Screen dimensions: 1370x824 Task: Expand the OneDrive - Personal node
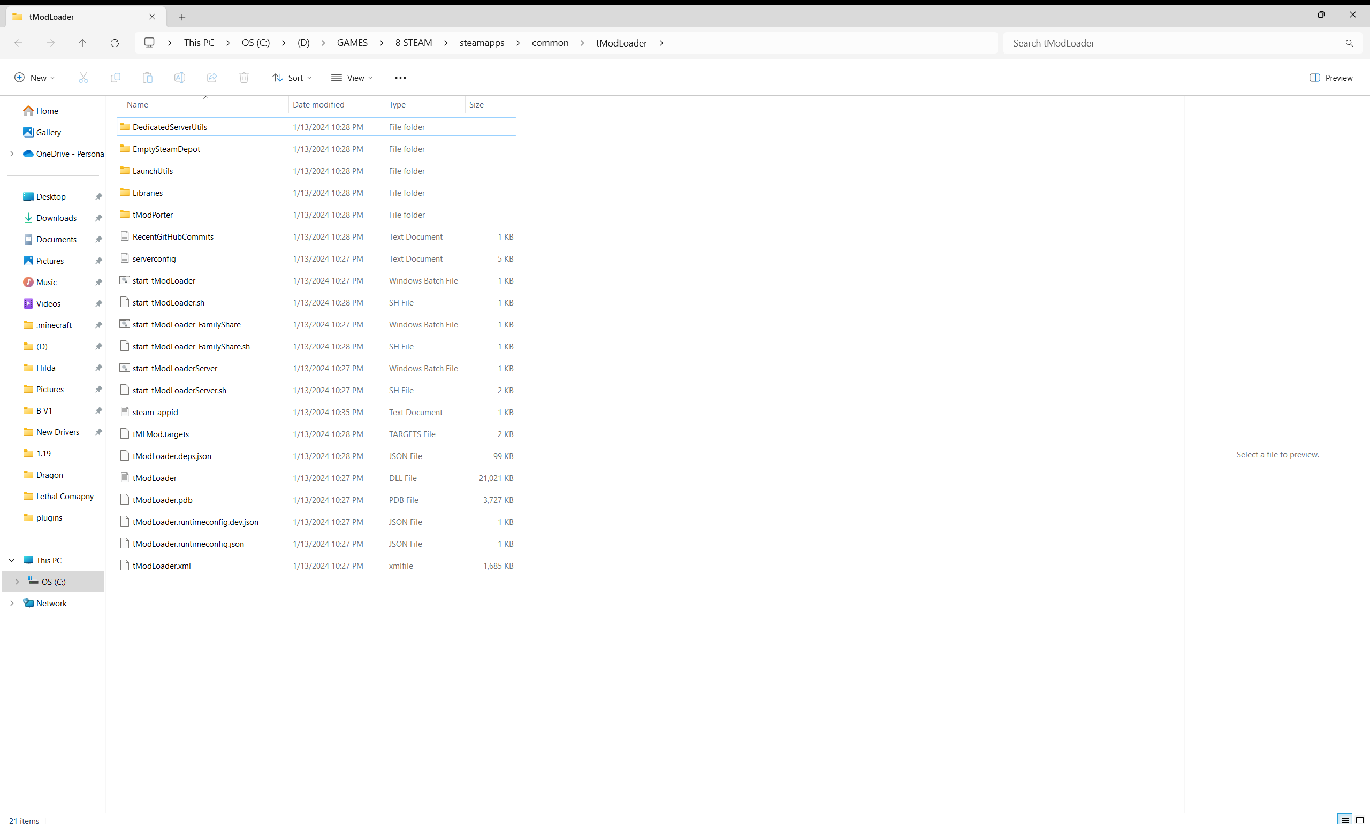point(12,154)
